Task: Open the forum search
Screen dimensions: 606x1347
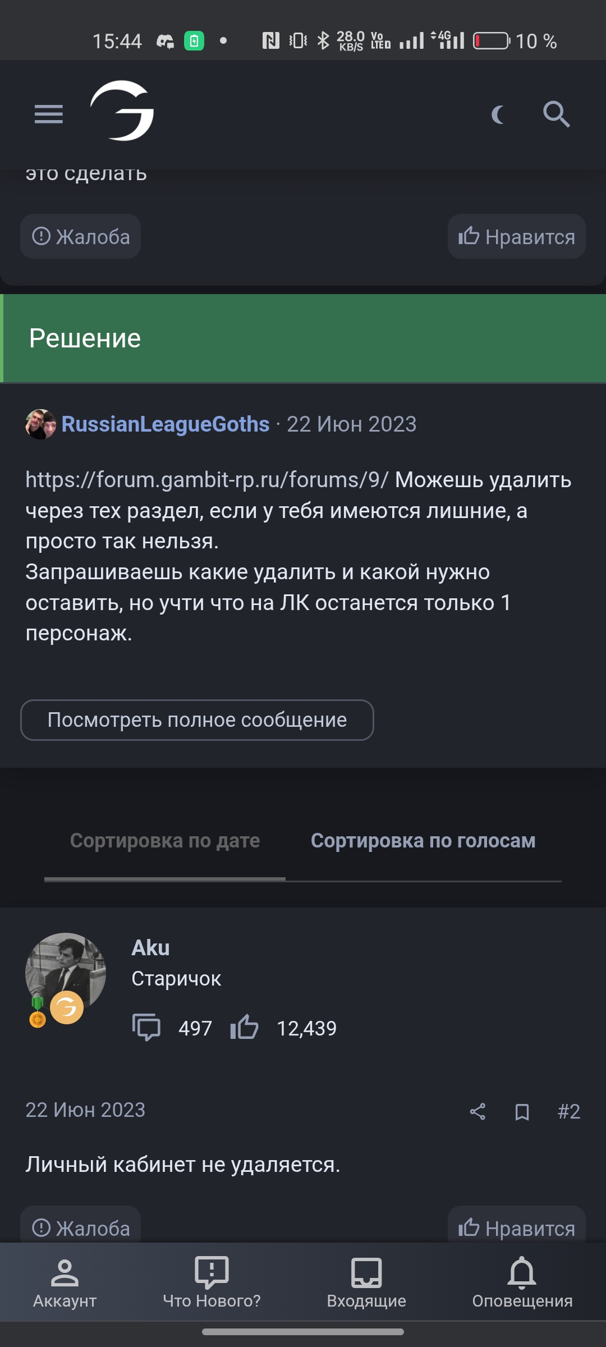Action: [x=556, y=114]
